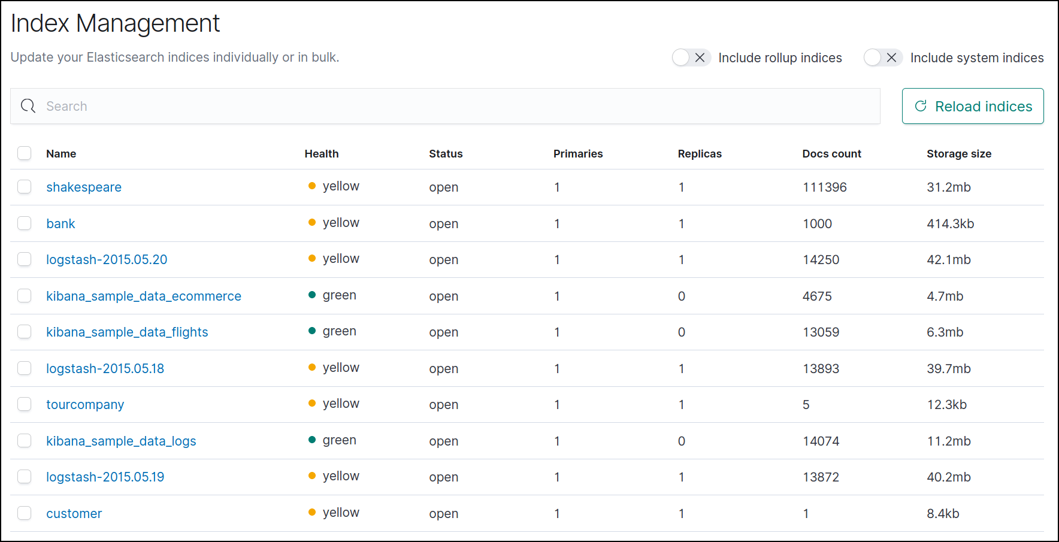Open the logstash-2015.05.19 index
Screen dimensions: 1059x542
click(x=105, y=477)
